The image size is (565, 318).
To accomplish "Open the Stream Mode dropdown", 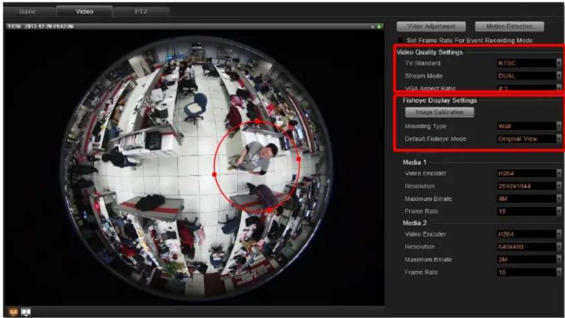I will [528, 76].
